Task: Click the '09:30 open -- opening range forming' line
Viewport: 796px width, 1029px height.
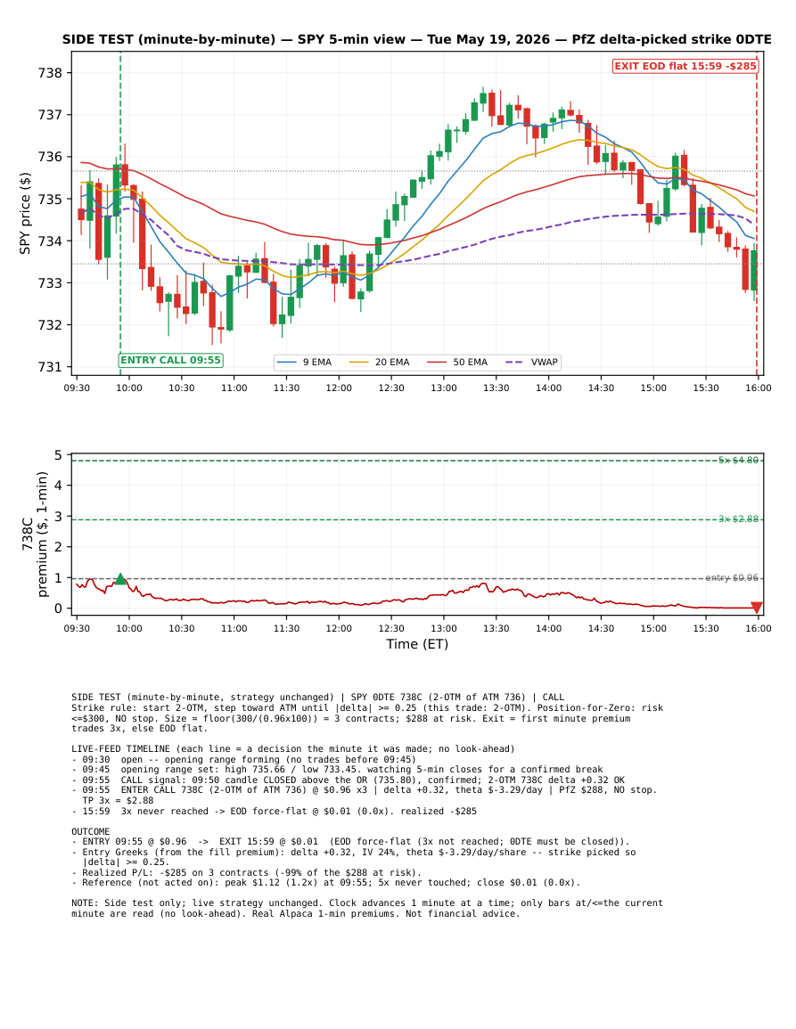Action: (243, 759)
